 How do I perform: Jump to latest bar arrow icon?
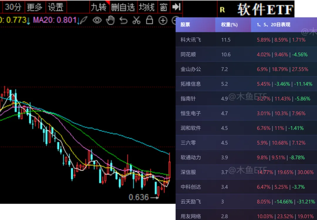point(176,7)
